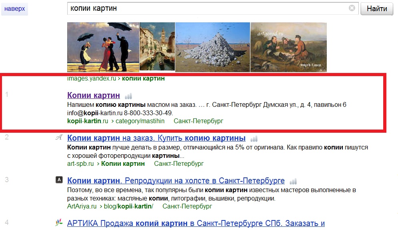398x230 pixels.
Task: Click the art-spb.ru favicon icon
Action: coord(59,138)
